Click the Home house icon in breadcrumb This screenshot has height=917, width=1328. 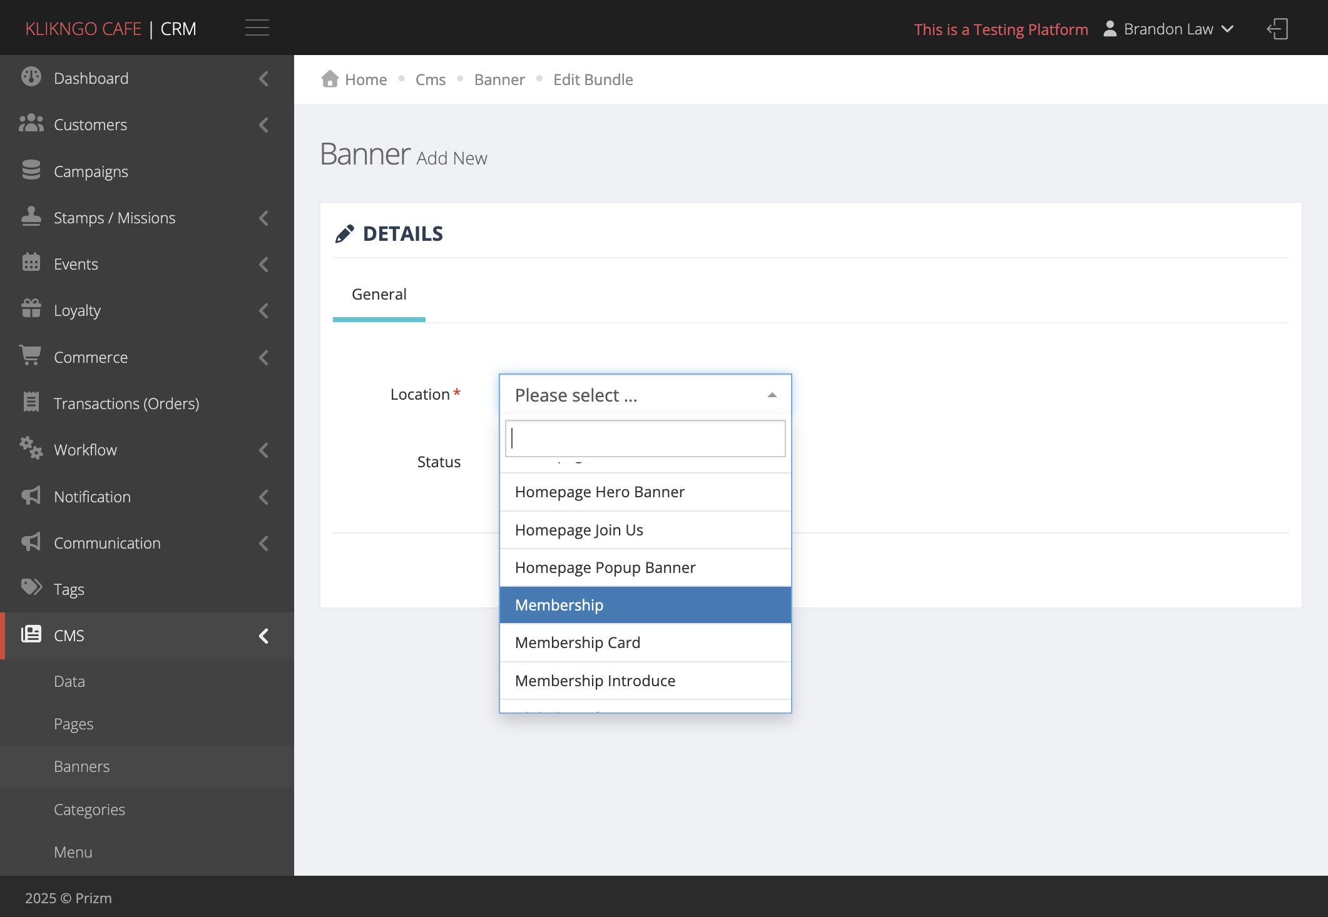tap(330, 79)
